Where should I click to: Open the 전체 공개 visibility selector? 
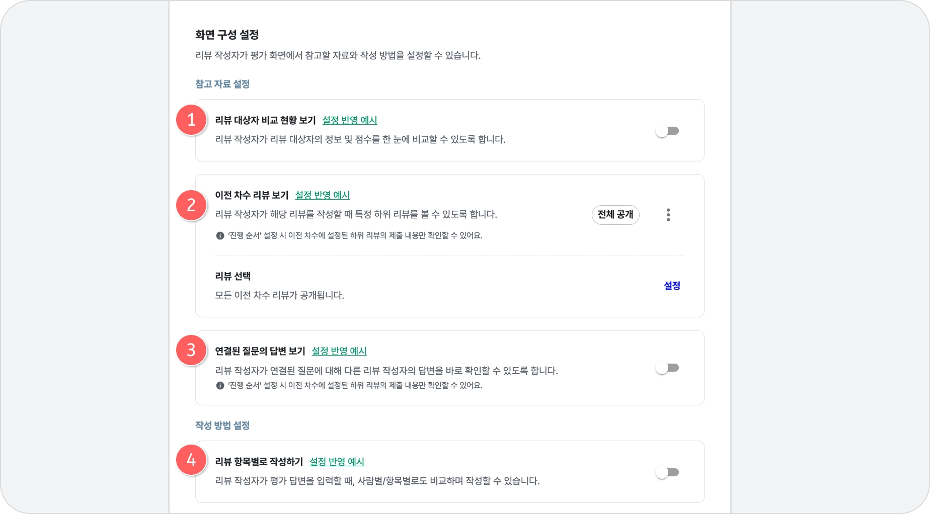click(615, 215)
